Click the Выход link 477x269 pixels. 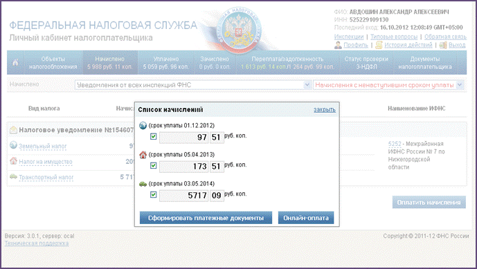tap(457, 45)
